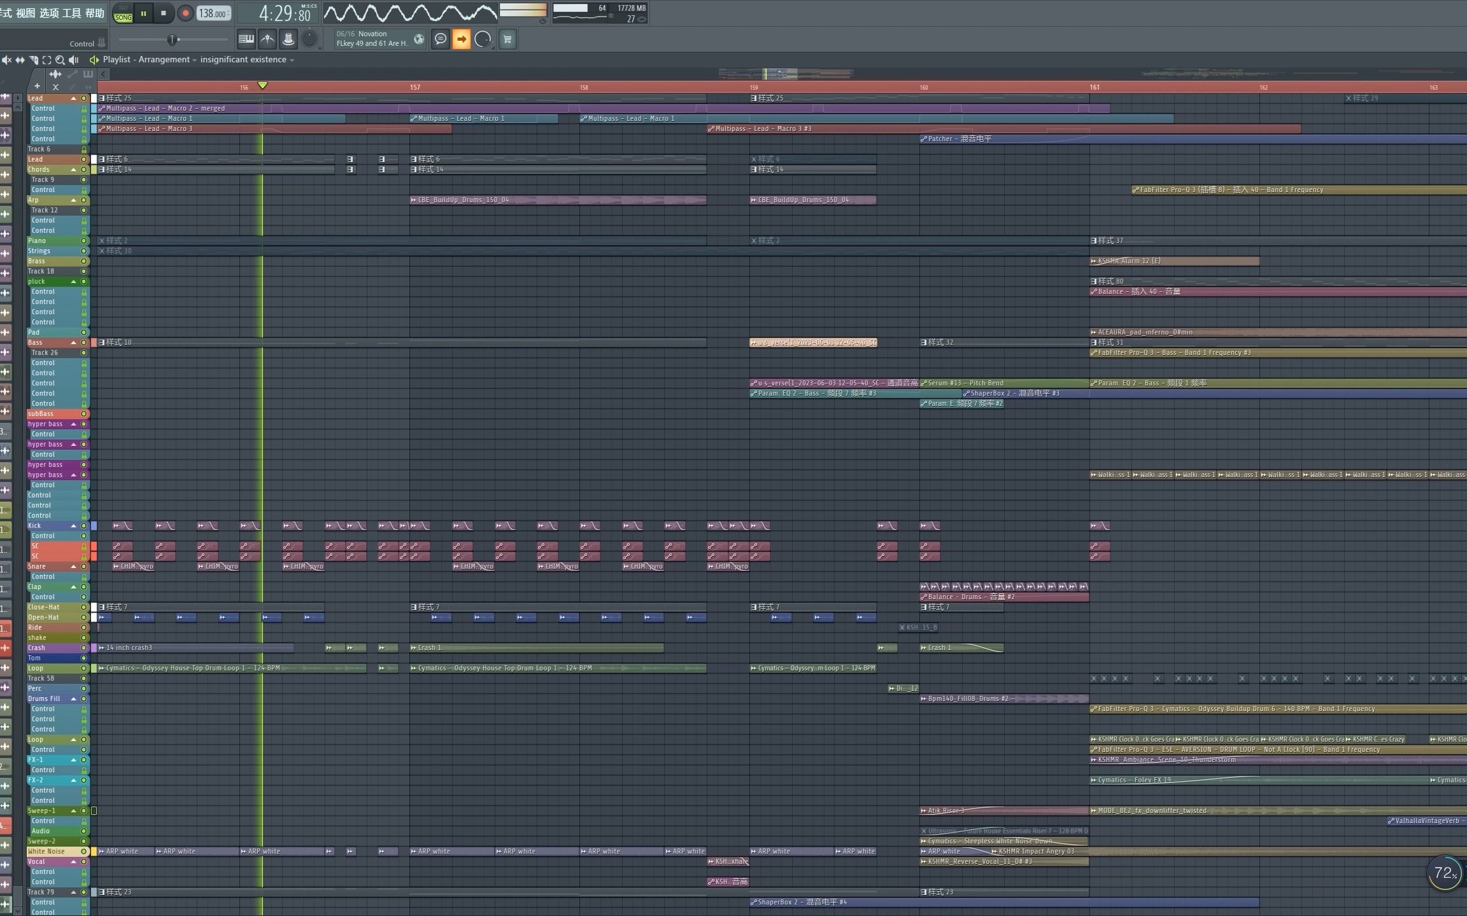
Task: Pause playback with the pause button
Action: (143, 13)
